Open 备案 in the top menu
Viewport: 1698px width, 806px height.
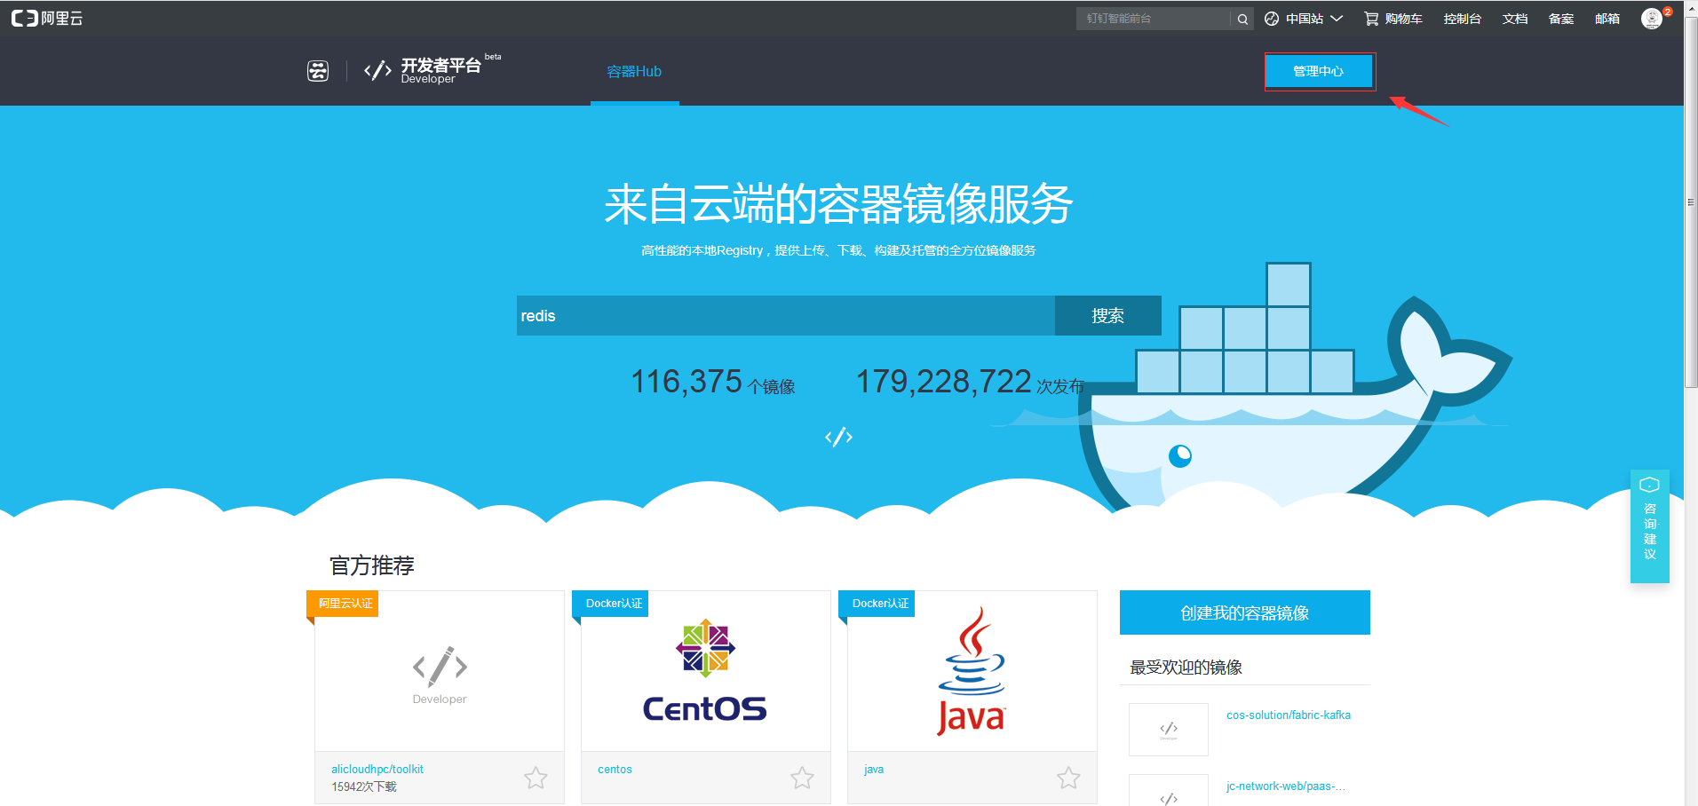tap(1560, 19)
